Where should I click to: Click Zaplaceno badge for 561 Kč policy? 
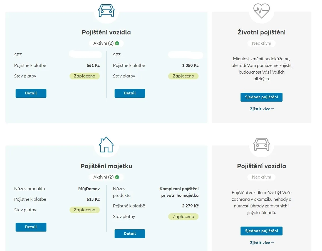[85, 76]
